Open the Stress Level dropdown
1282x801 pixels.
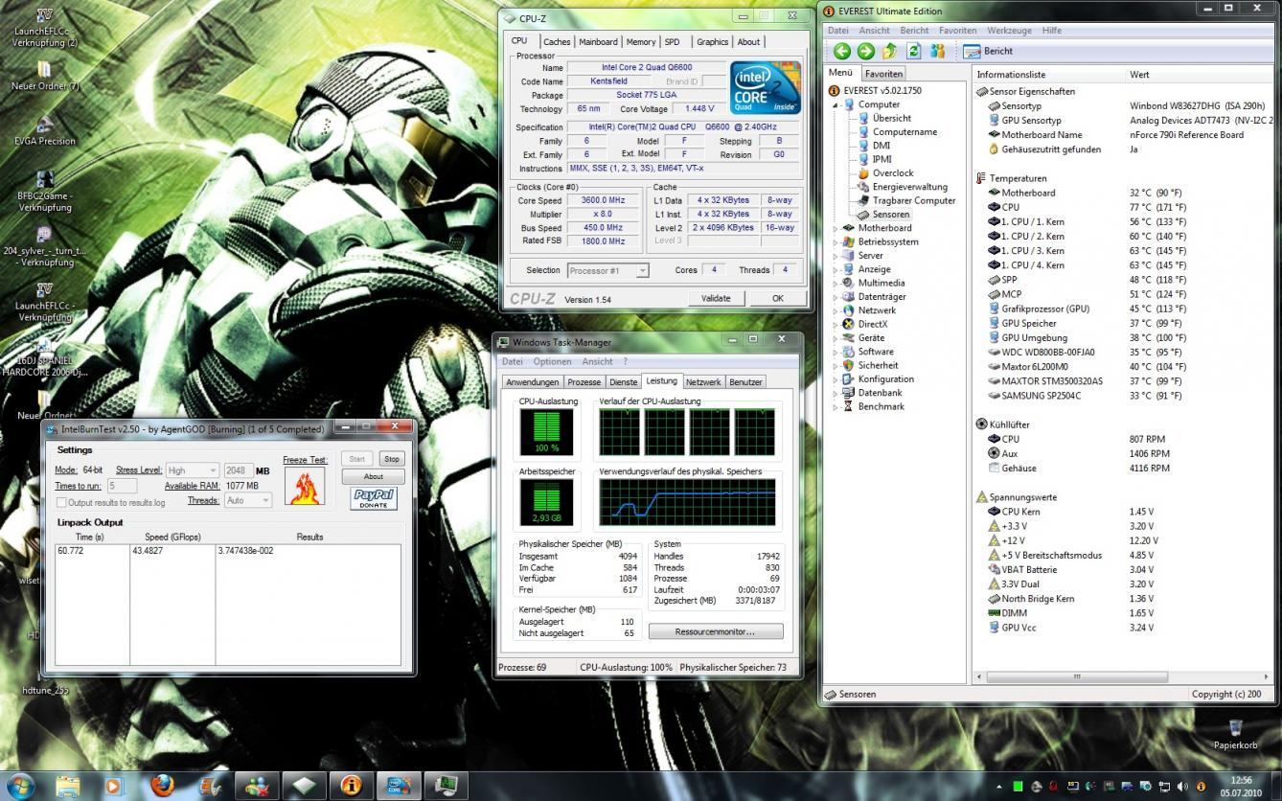click(x=193, y=470)
